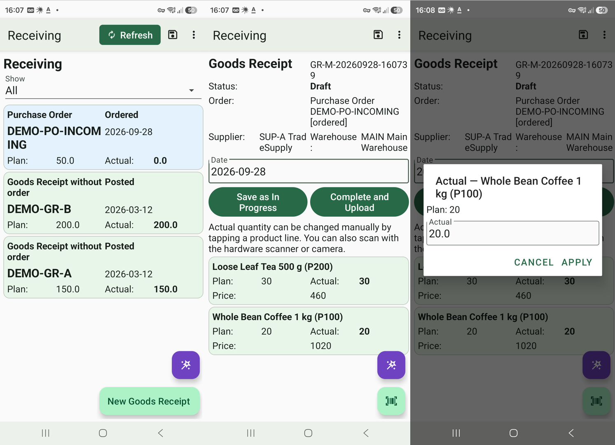Image resolution: width=615 pixels, height=445 pixels.
Task: Tap purple magic wand button above New Goods Receipt
Action: click(x=186, y=365)
